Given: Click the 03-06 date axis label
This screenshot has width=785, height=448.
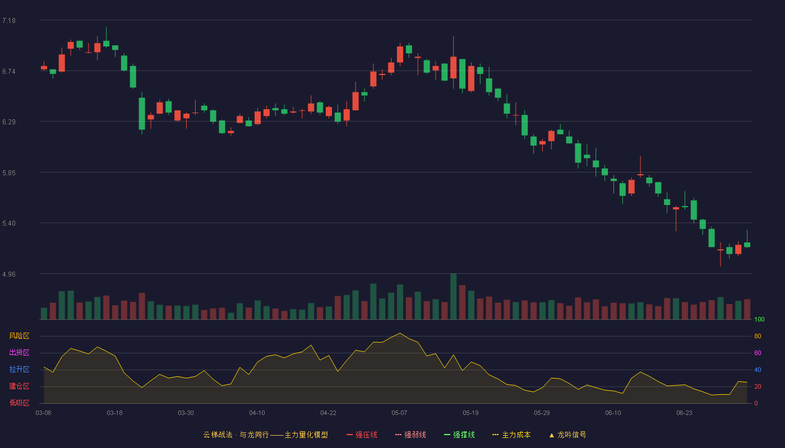Looking at the screenshot, I should pos(43,413).
